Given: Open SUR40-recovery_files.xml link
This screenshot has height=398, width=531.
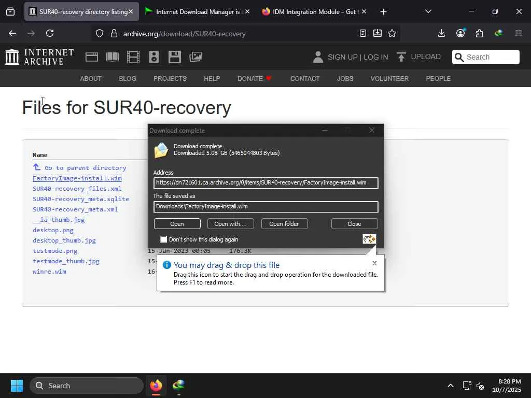Looking at the screenshot, I should coord(77,189).
